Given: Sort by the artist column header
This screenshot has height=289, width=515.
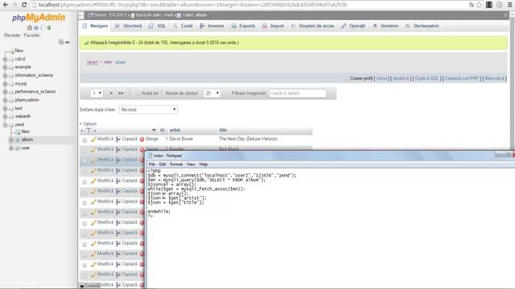Looking at the screenshot, I should click(175, 130).
